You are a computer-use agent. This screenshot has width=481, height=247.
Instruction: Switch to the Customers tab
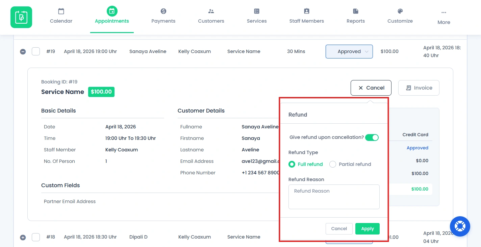tap(211, 21)
